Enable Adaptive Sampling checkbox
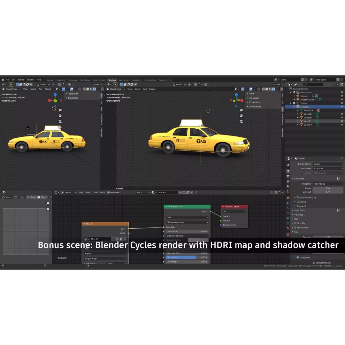The width and height of the screenshot is (345, 345). (x=298, y=198)
